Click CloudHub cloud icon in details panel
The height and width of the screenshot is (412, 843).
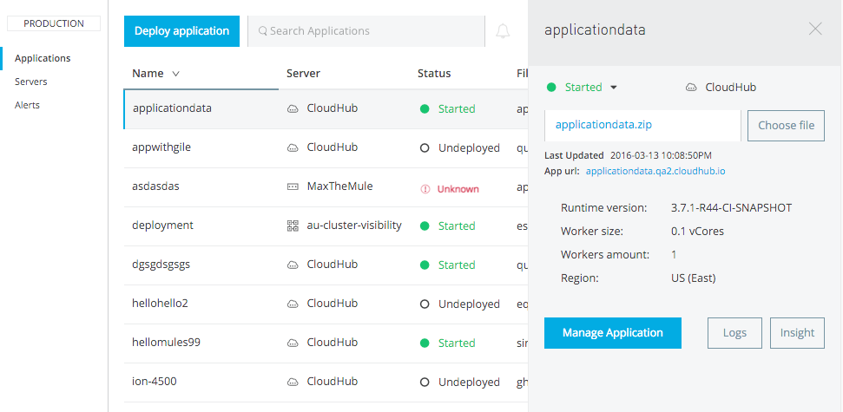click(x=691, y=88)
